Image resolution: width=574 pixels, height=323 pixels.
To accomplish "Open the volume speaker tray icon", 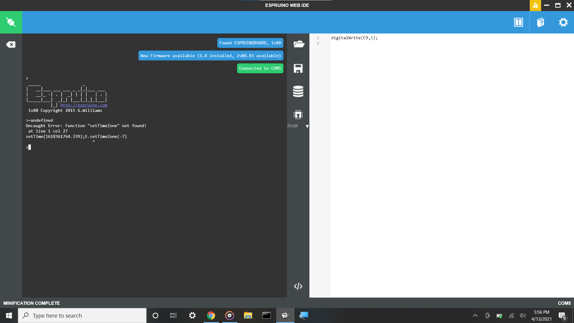I will click(x=523, y=316).
